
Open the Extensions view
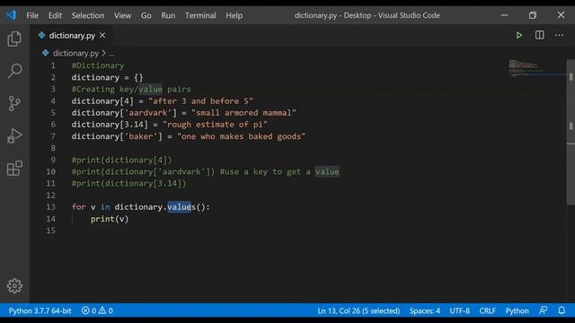(x=14, y=168)
